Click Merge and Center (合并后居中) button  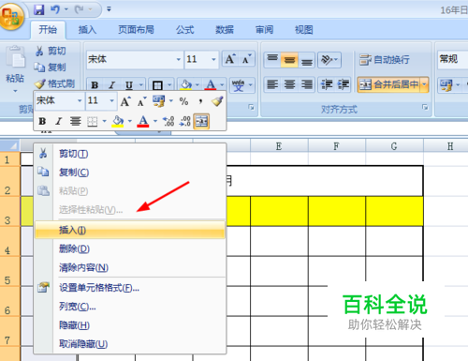[388, 84]
